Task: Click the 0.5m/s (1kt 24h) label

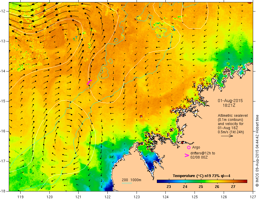Action: (231, 132)
